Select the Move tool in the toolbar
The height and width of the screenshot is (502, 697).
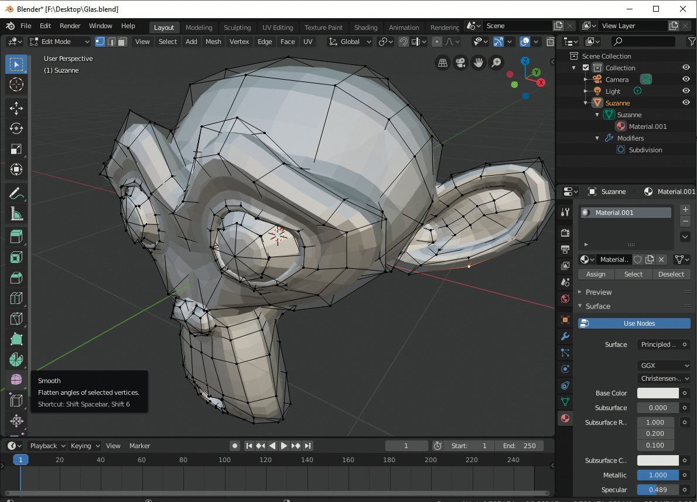16,108
